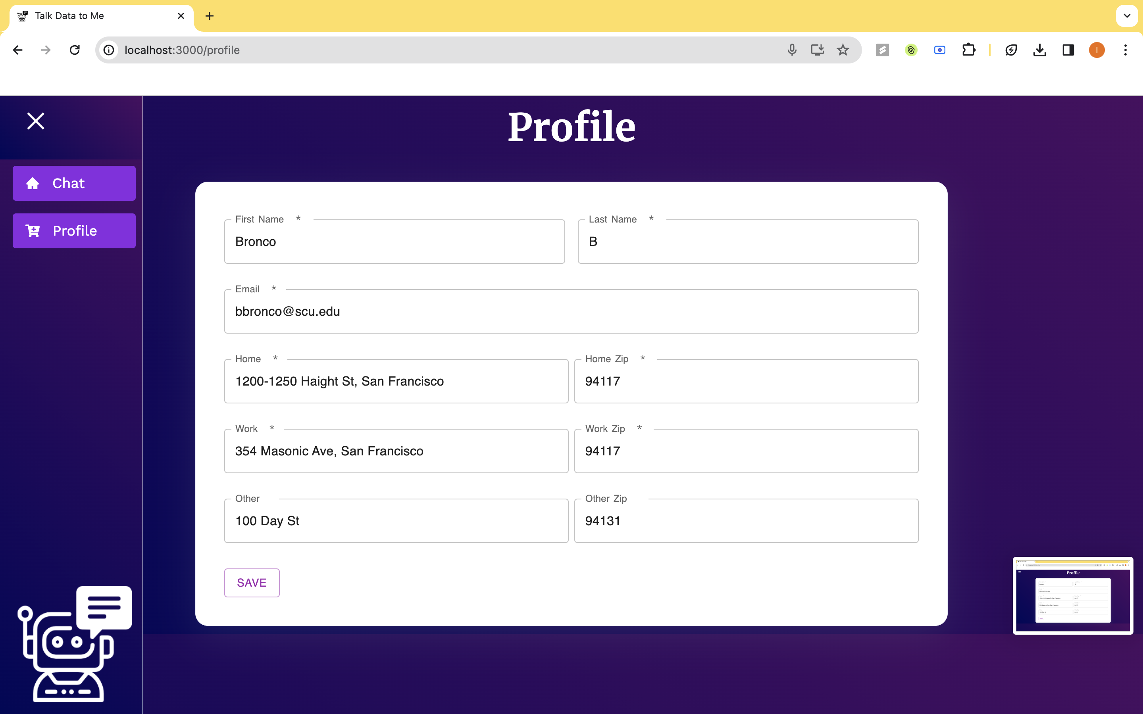Toggle the browser side panel icon

coord(1068,50)
